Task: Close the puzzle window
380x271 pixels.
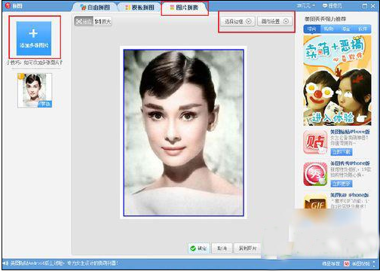Action: coord(373,6)
